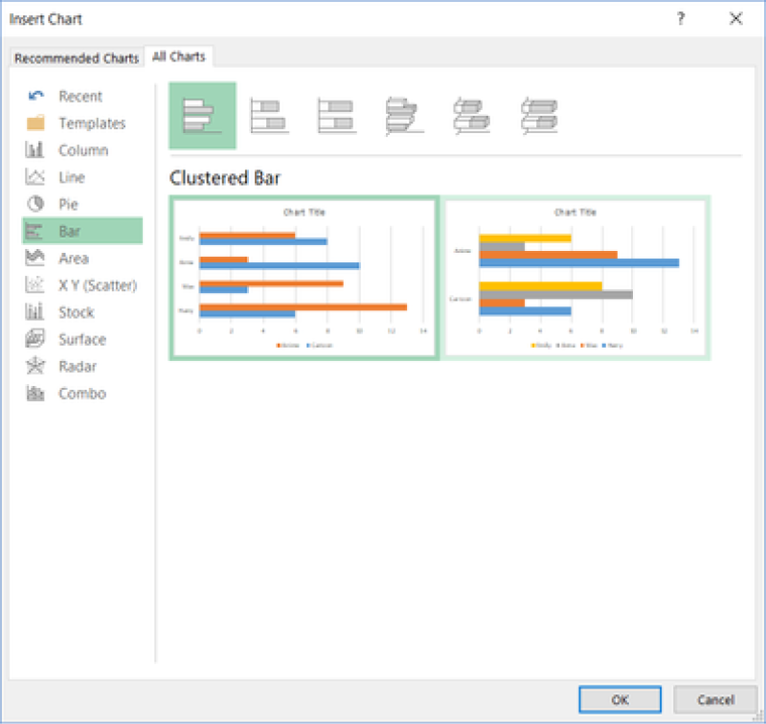Select the 3-D 100% Stacked Bar subtype icon
Screen dimensions: 766x724
tap(539, 116)
